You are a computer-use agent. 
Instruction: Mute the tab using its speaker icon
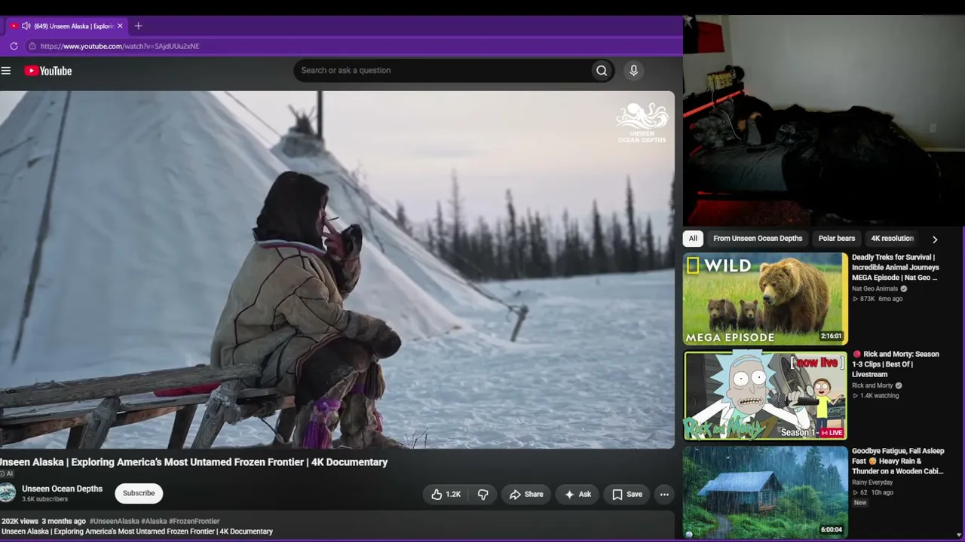[26, 26]
